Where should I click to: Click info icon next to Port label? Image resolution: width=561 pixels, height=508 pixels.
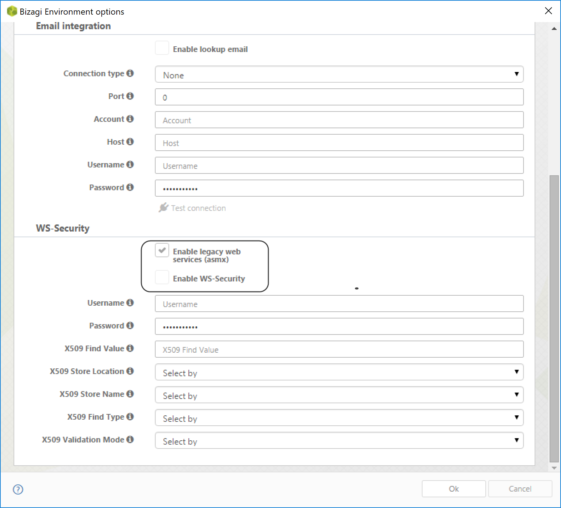click(130, 96)
